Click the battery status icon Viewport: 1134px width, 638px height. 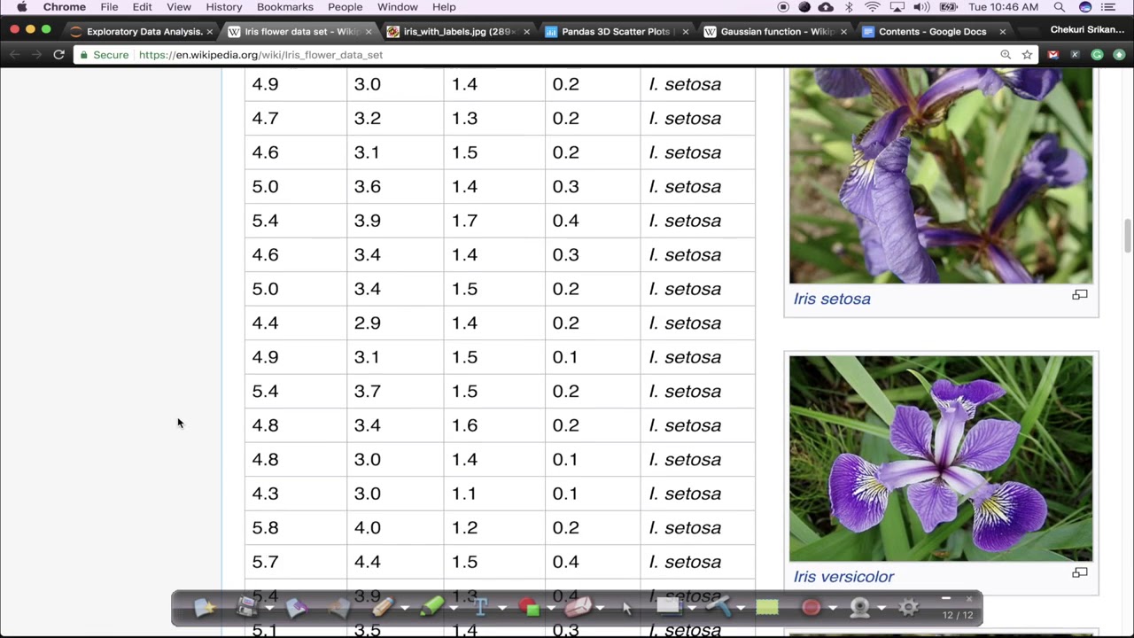[949, 7]
